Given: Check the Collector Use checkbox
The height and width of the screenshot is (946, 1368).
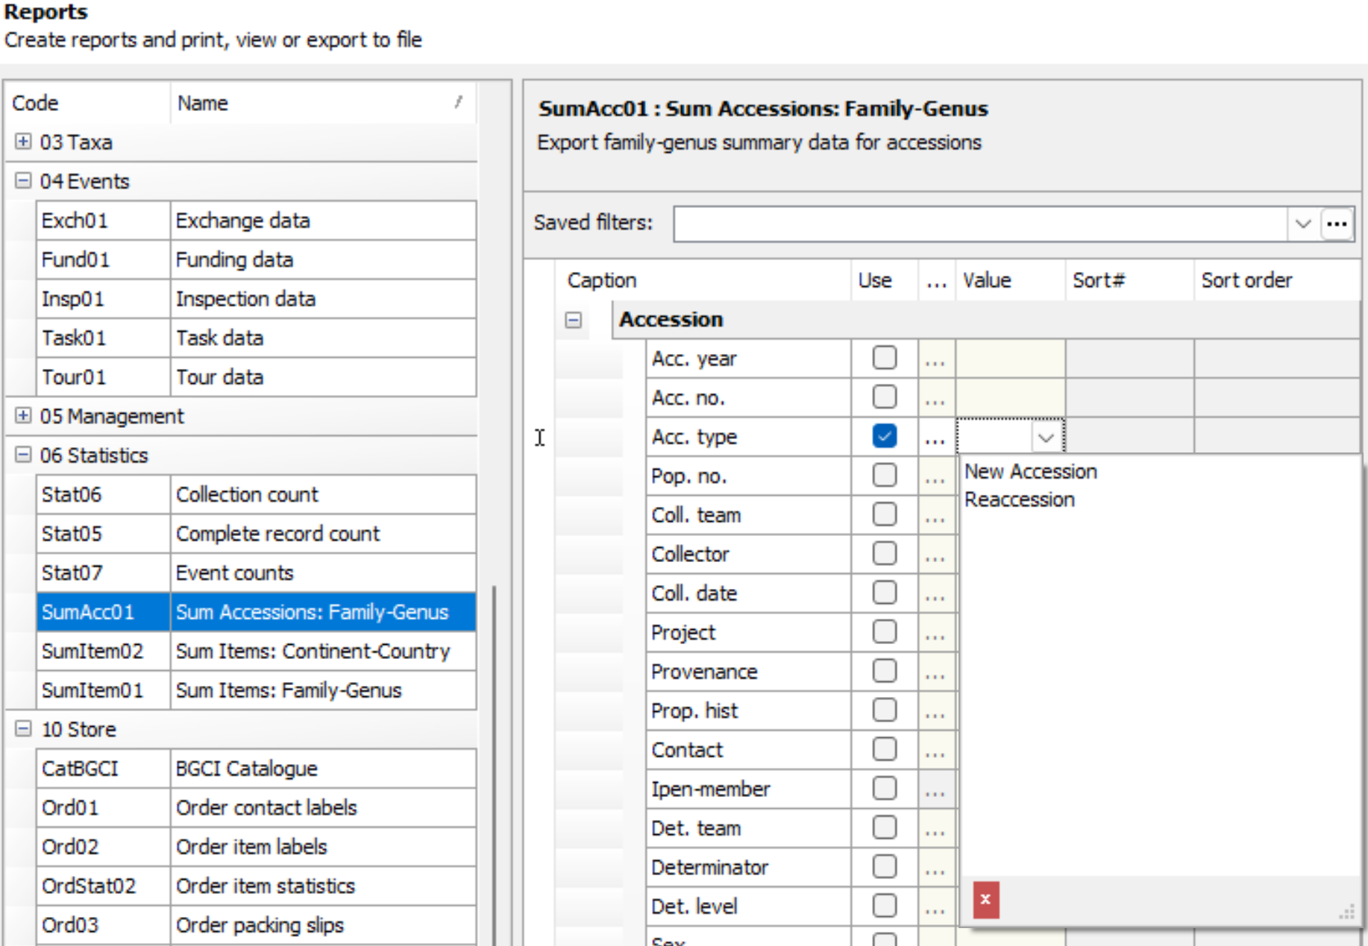Looking at the screenshot, I should coord(884,553).
